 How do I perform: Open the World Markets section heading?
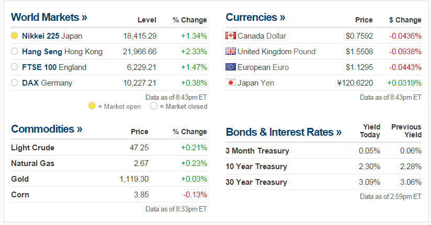pos(49,17)
